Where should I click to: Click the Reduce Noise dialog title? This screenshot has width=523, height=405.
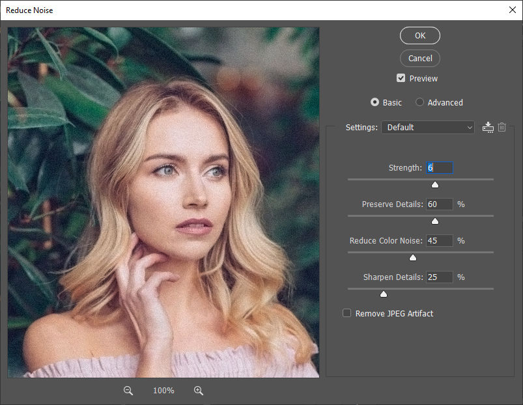pos(29,10)
